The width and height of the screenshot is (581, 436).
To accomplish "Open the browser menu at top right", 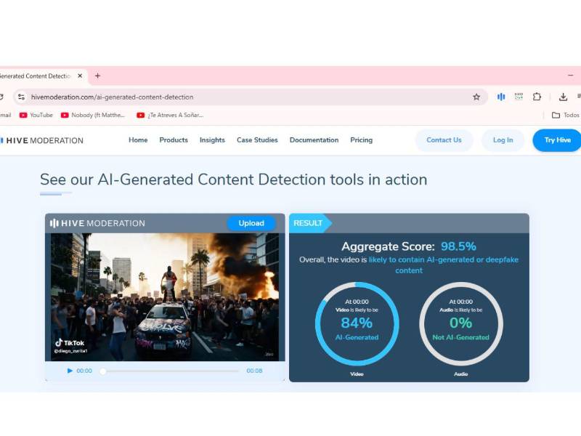I will [x=578, y=97].
